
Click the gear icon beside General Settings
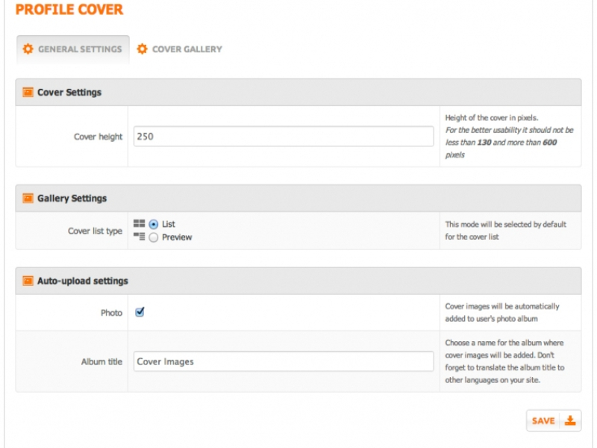pos(28,49)
